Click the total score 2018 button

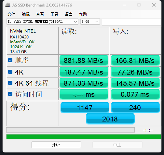click(110, 119)
